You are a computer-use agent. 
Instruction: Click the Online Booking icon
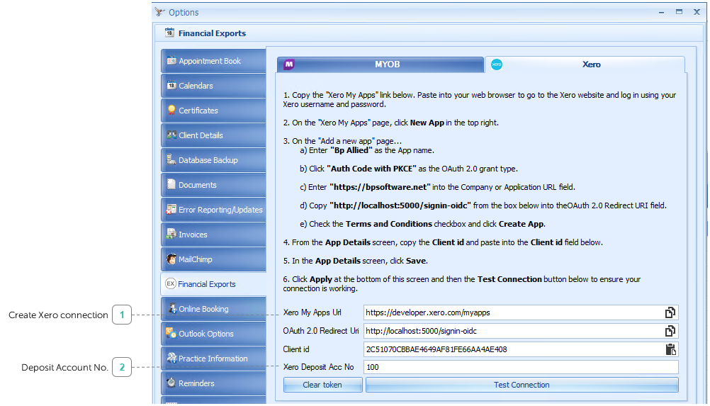pyautogui.click(x=172, y=308)
